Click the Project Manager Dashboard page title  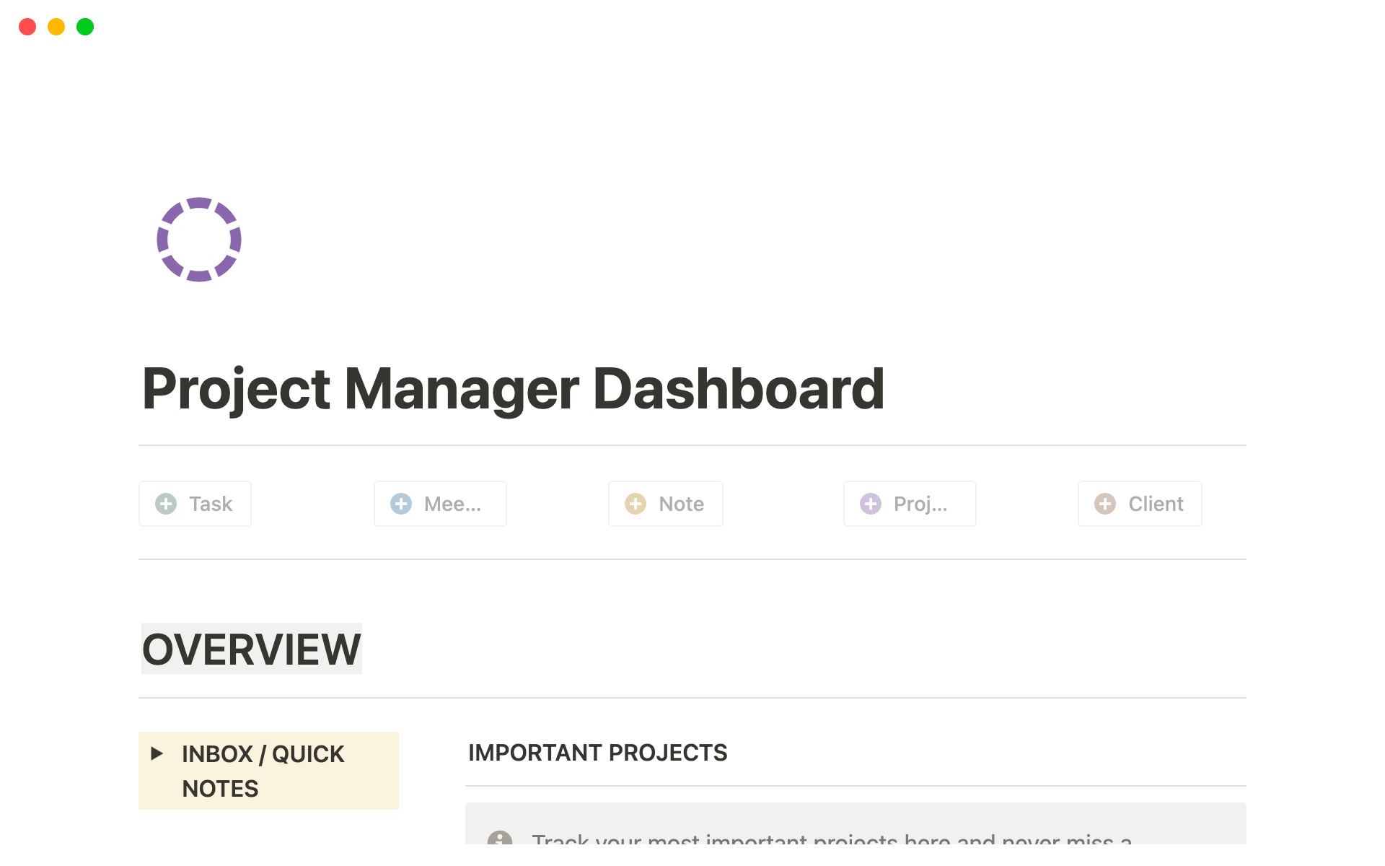click(513, 389)
